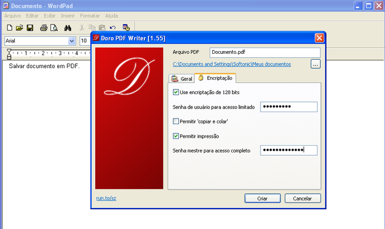
Task: Undo with the curved arrow icon
Action: tap(113, 28)
